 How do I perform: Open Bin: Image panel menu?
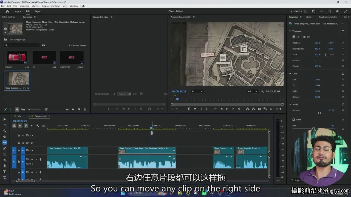(35, 17)
